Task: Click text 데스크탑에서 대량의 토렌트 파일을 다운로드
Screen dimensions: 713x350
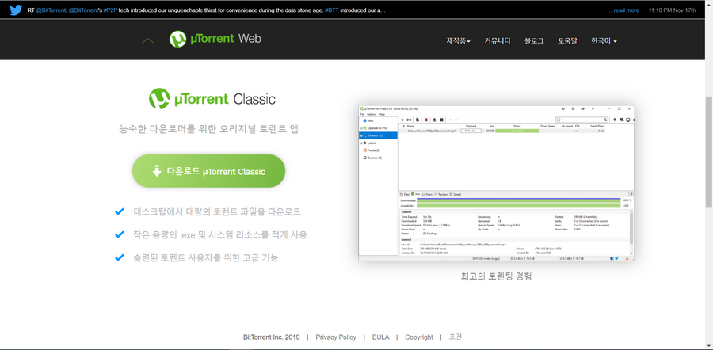Action: pos(219,211)
